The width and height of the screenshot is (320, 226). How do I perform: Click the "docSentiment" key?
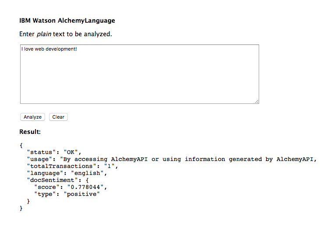(52, 180)
